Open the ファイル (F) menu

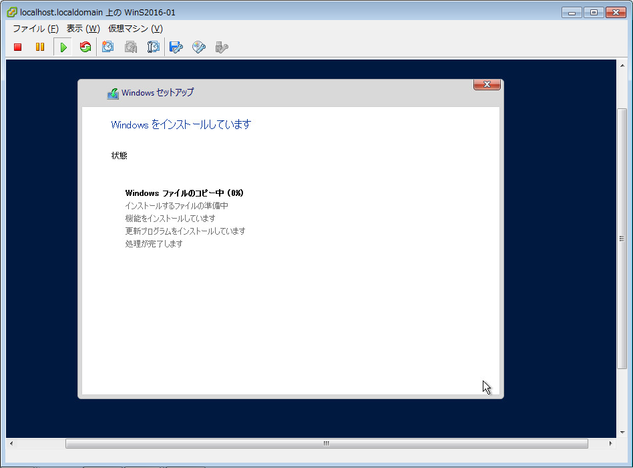[x=35, y=29]
